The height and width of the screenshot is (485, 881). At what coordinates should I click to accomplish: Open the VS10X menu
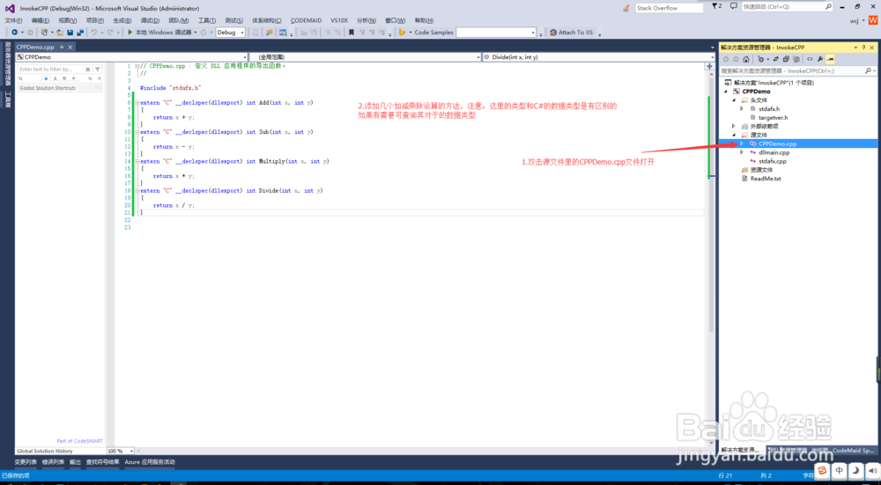pyautogui.click(x=339, y=20)
